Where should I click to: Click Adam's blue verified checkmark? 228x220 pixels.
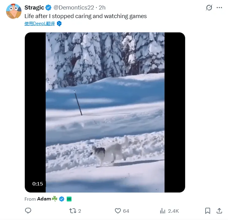tap(62, 199)
